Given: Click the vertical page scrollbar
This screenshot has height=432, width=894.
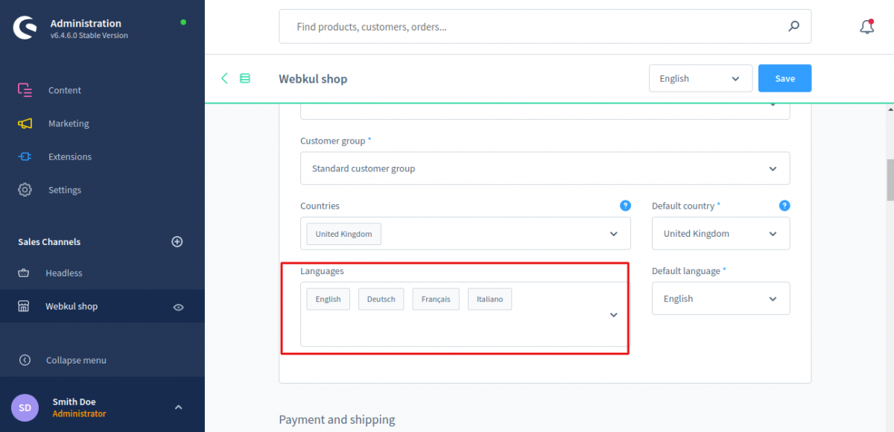Looking at the screenshot, I should coord(890,179).
